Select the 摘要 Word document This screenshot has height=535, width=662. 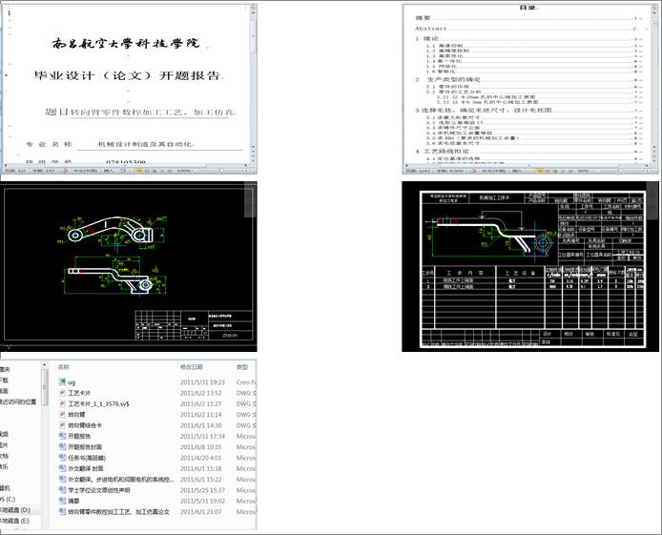click(74, 501)
